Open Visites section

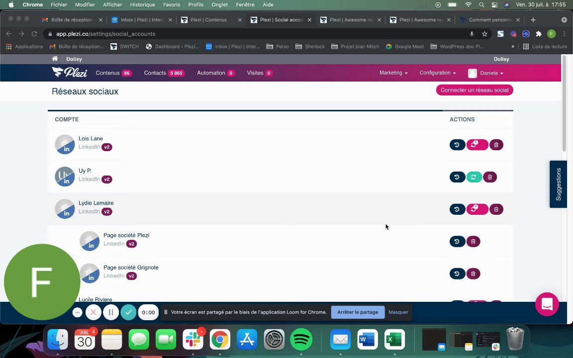click(260, 73)
